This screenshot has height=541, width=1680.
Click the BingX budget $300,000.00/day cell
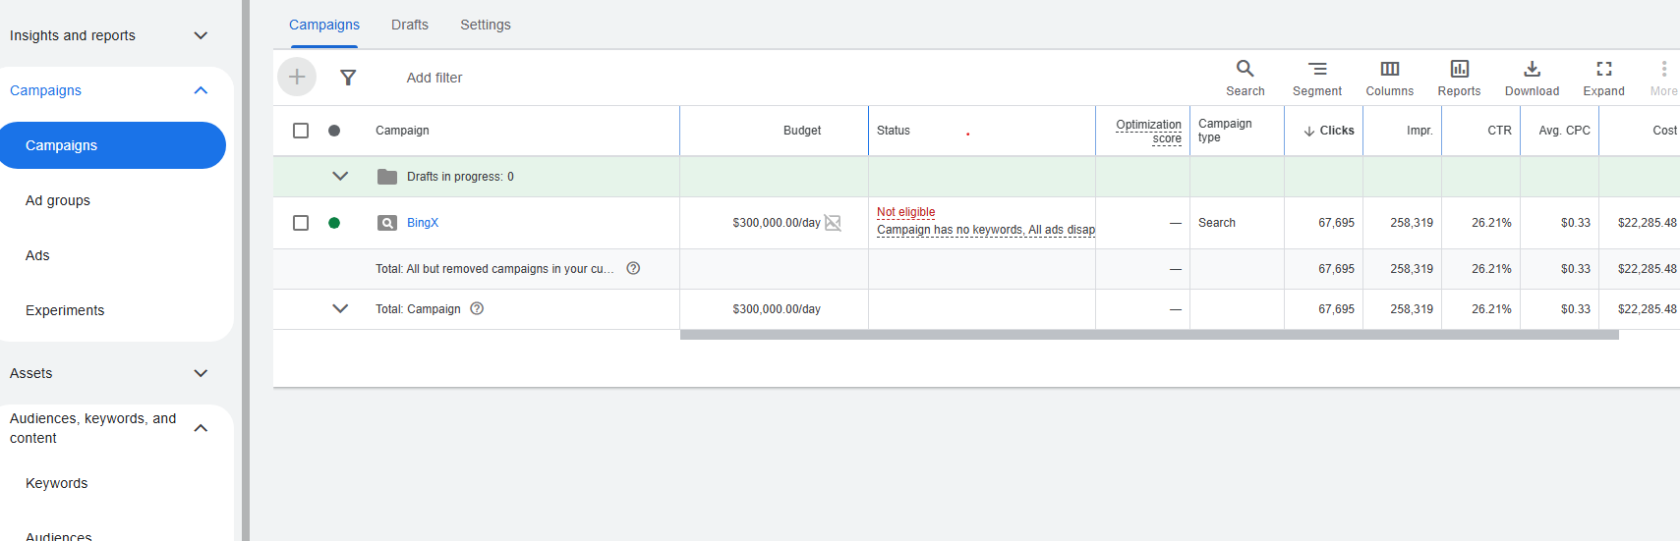click(x=777, y=223)
